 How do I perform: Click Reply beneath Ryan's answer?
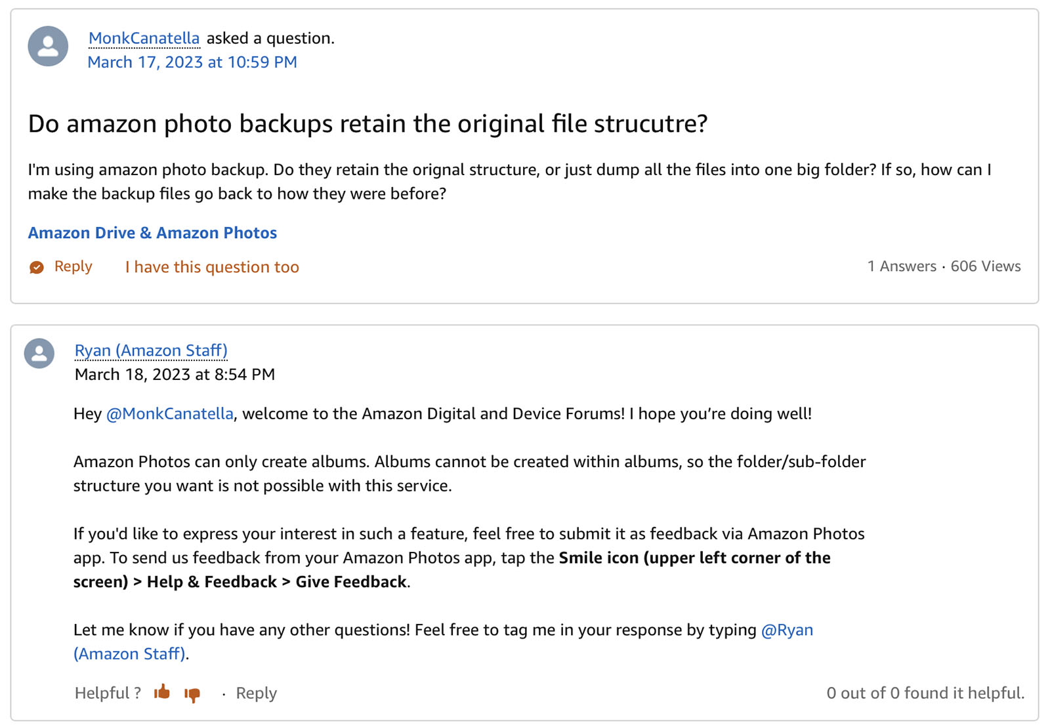pos(256,693)
